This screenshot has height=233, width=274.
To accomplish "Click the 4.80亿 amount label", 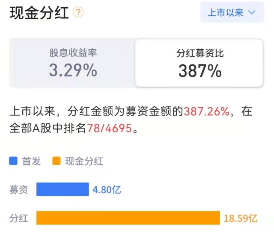I will pyautogui.click(x=107, y=189).
